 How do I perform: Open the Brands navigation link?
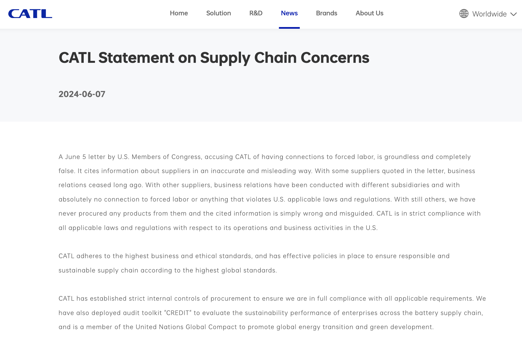[x=326, y=13]
